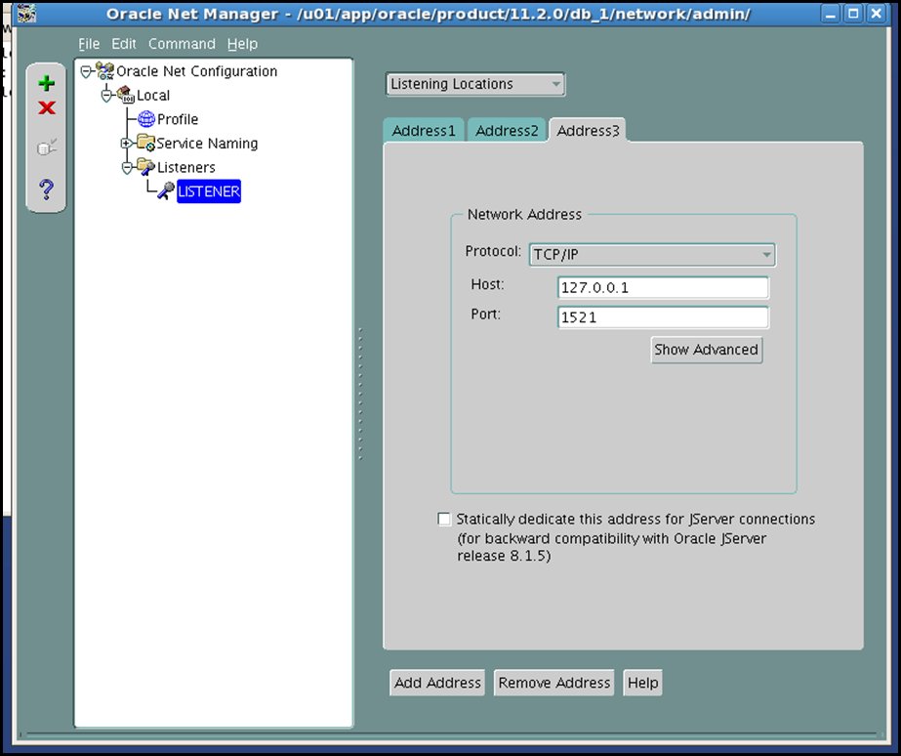The height and width of the screenshot is (756, 901).
Task: Click the Profile globe icon
Action: click(146, 119)
